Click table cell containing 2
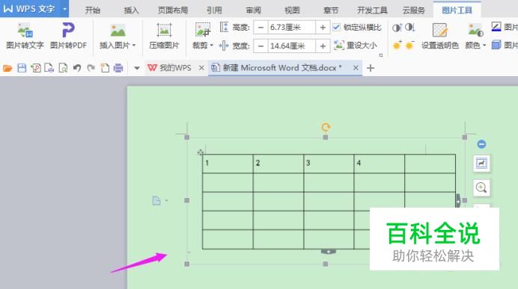 (x=278, y=164)
